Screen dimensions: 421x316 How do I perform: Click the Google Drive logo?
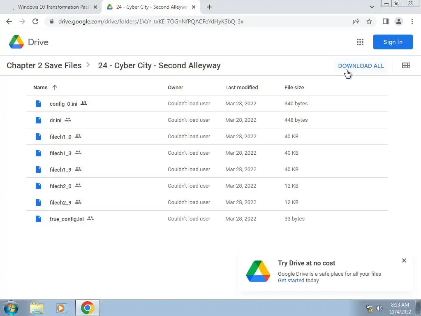pyautogui.click(x=16, y=42)
